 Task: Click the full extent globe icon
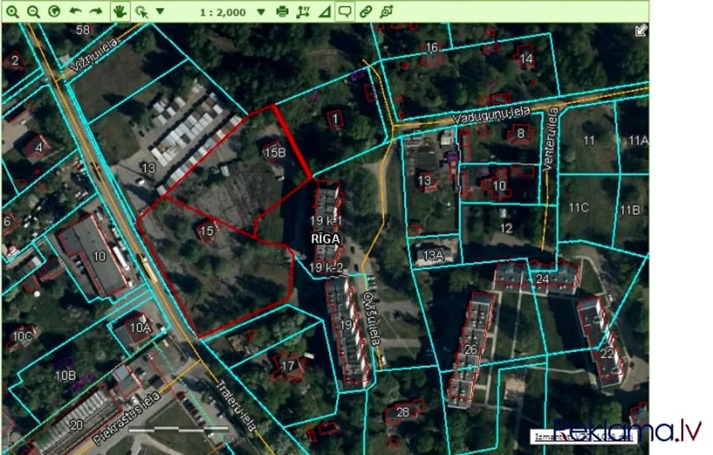pyautogui.click(x=54, y=11)
